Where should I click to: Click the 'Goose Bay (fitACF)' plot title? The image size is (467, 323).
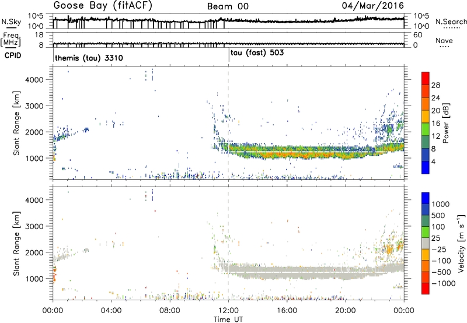point(103,6)
